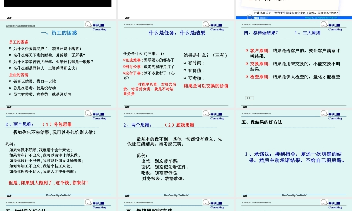The height and width of the screenshot is (211, 352).
Task: Select the bullet 做事无结果,借口一大堆
Action: coord(34,81)
